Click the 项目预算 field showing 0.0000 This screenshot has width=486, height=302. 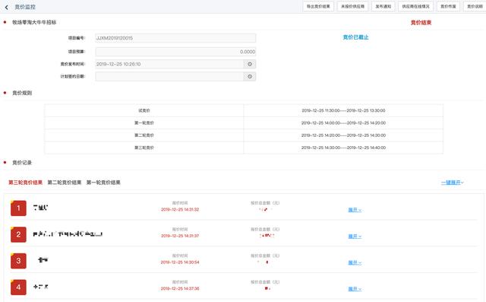tap(175, 52)
